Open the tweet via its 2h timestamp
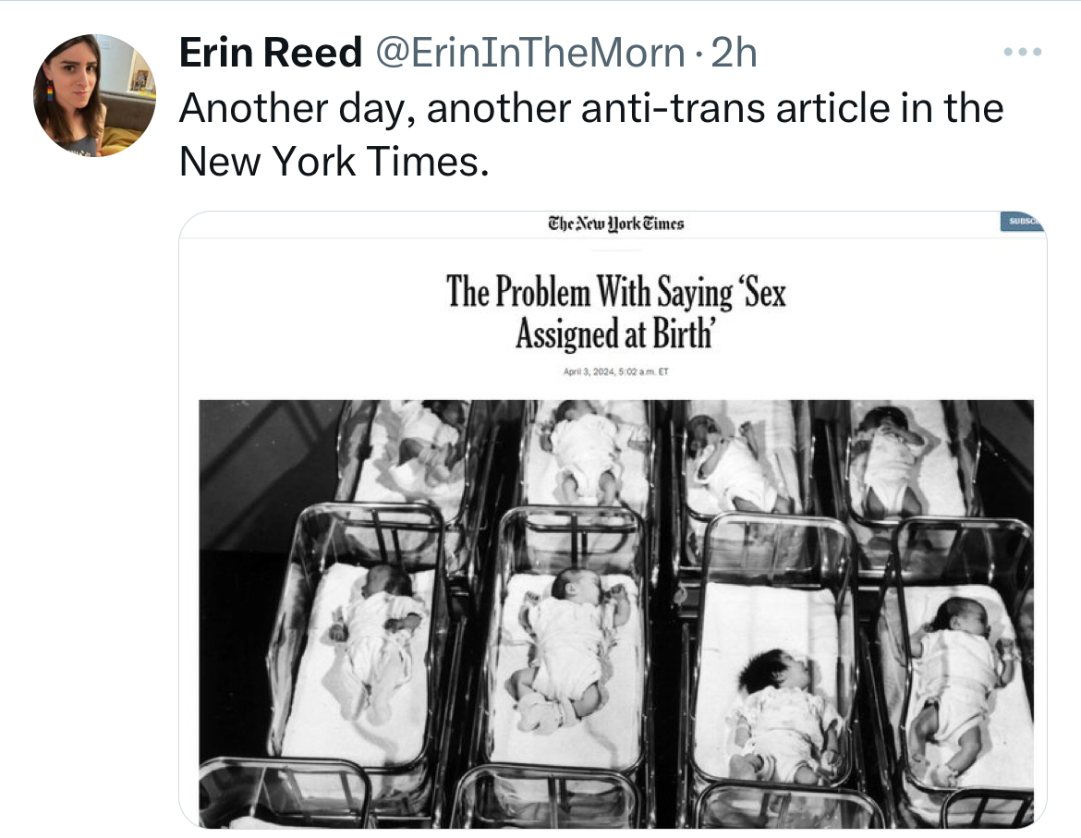 [x=735, y=54]
